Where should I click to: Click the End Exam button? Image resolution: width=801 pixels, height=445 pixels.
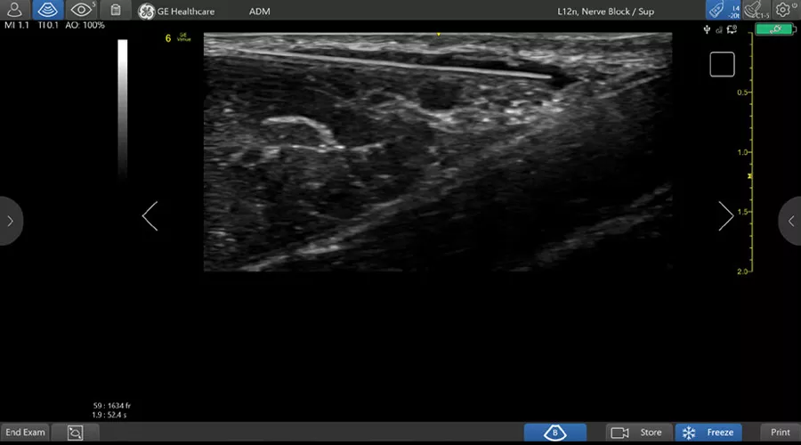25,433
